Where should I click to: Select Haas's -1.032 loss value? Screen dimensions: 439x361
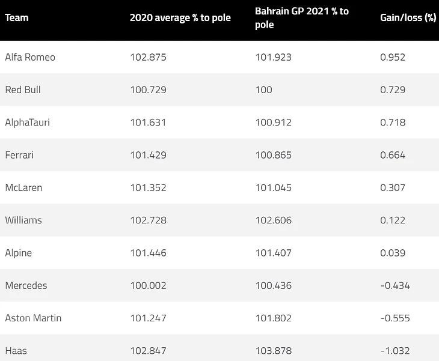point(394,350)
